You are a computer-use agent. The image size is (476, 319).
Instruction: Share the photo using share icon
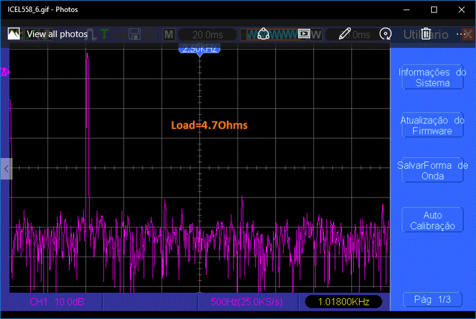click(263, 34)
